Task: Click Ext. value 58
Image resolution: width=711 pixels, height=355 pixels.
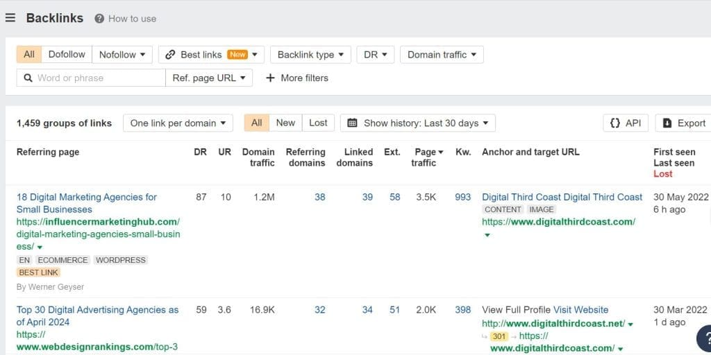Action: click(x=395, y=197)
